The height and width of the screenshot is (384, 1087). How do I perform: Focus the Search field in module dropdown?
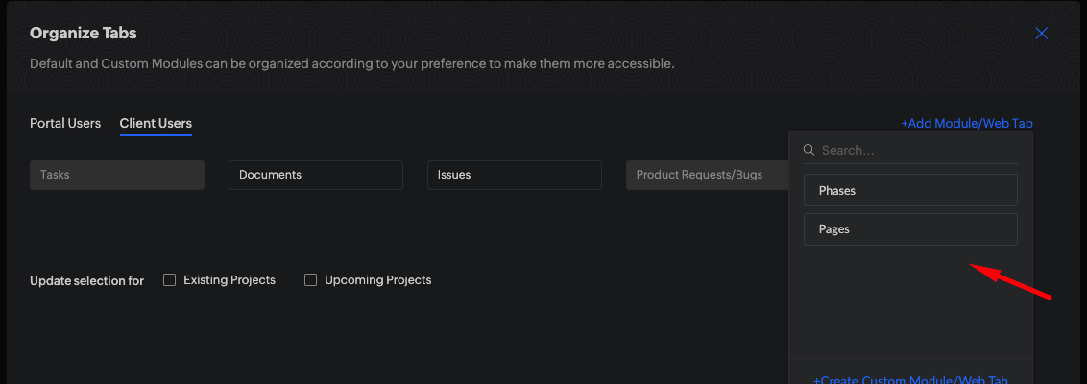(x=912, y=151)
